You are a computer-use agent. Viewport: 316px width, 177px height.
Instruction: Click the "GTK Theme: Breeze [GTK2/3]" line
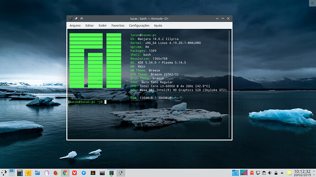coord(154,74)
